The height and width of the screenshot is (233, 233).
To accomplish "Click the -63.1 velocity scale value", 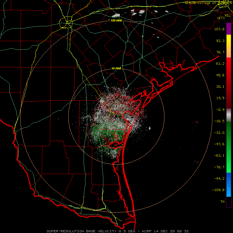I will point(219,156).
